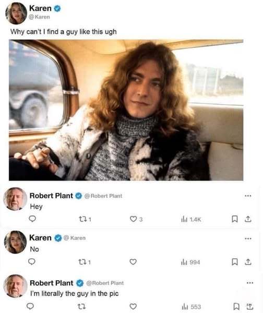This screenshot has width=263, height=313.
Task: Retweet Karen's "No" reply
Action: point(85,262)
